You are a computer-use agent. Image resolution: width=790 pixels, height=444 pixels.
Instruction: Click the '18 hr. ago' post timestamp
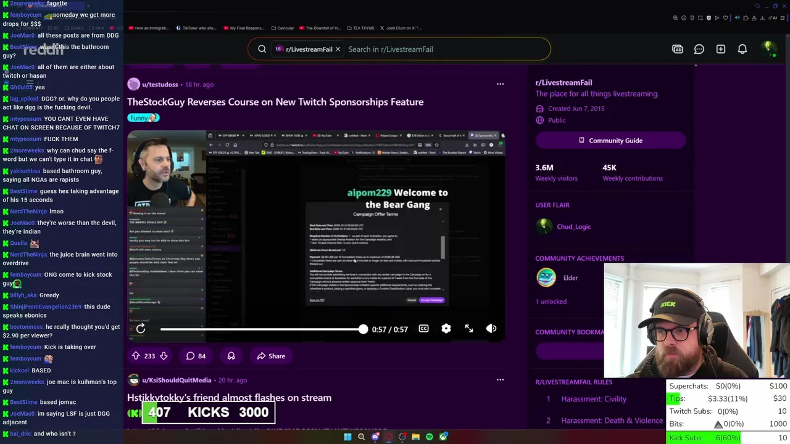[199, 84]
